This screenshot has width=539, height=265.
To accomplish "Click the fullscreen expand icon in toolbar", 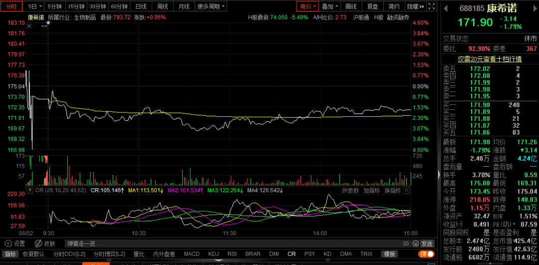I will (431, 6).
